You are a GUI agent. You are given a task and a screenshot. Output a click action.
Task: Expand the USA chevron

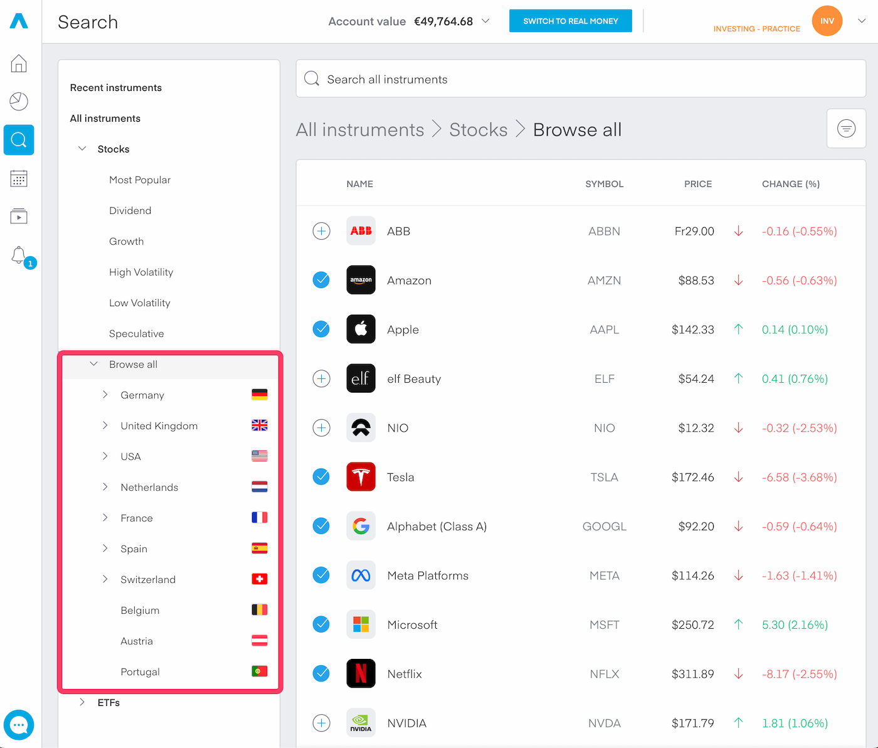105,456
